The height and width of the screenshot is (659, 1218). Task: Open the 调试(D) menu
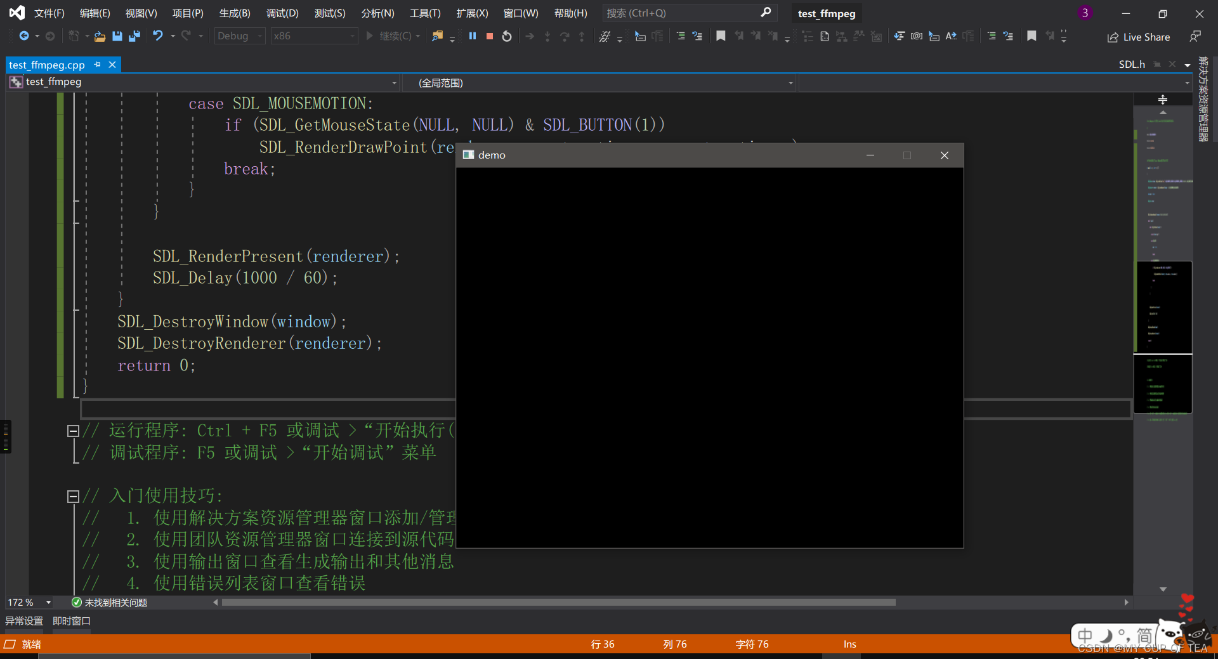[x=282, y=13]
